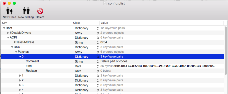
Task: Click the Class column header
Action: 86,23
